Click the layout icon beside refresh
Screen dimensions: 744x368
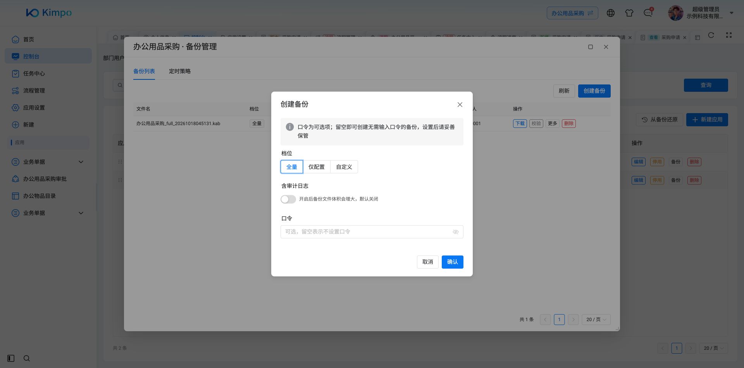coord(697,38)
